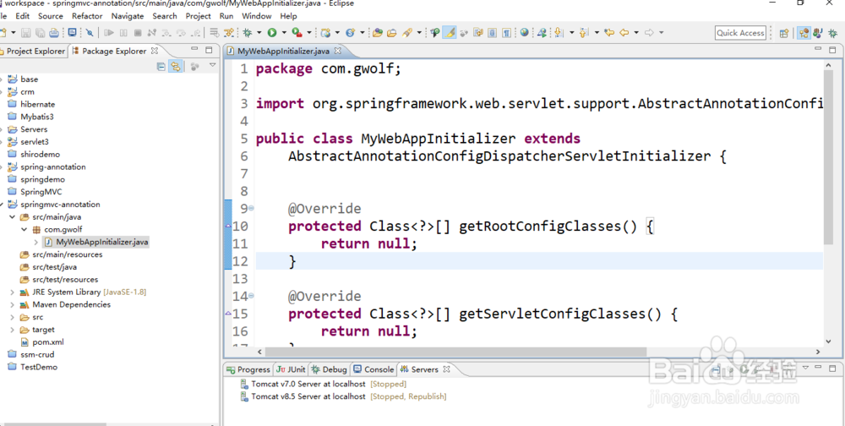The height and width of the screenshot is (426, 845).
Task: Click the Save toolbar icon
Action: click(x=26, y=33)
